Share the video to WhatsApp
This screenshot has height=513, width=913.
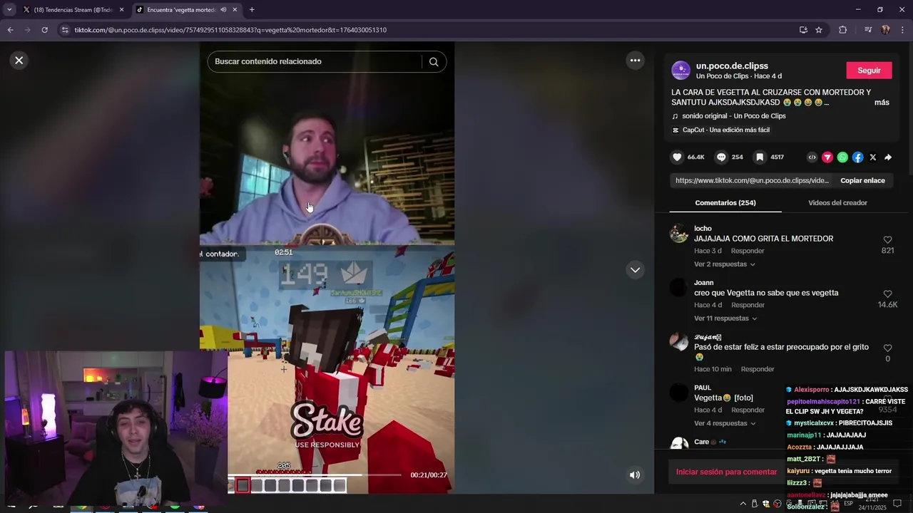(x=842, y=157)
